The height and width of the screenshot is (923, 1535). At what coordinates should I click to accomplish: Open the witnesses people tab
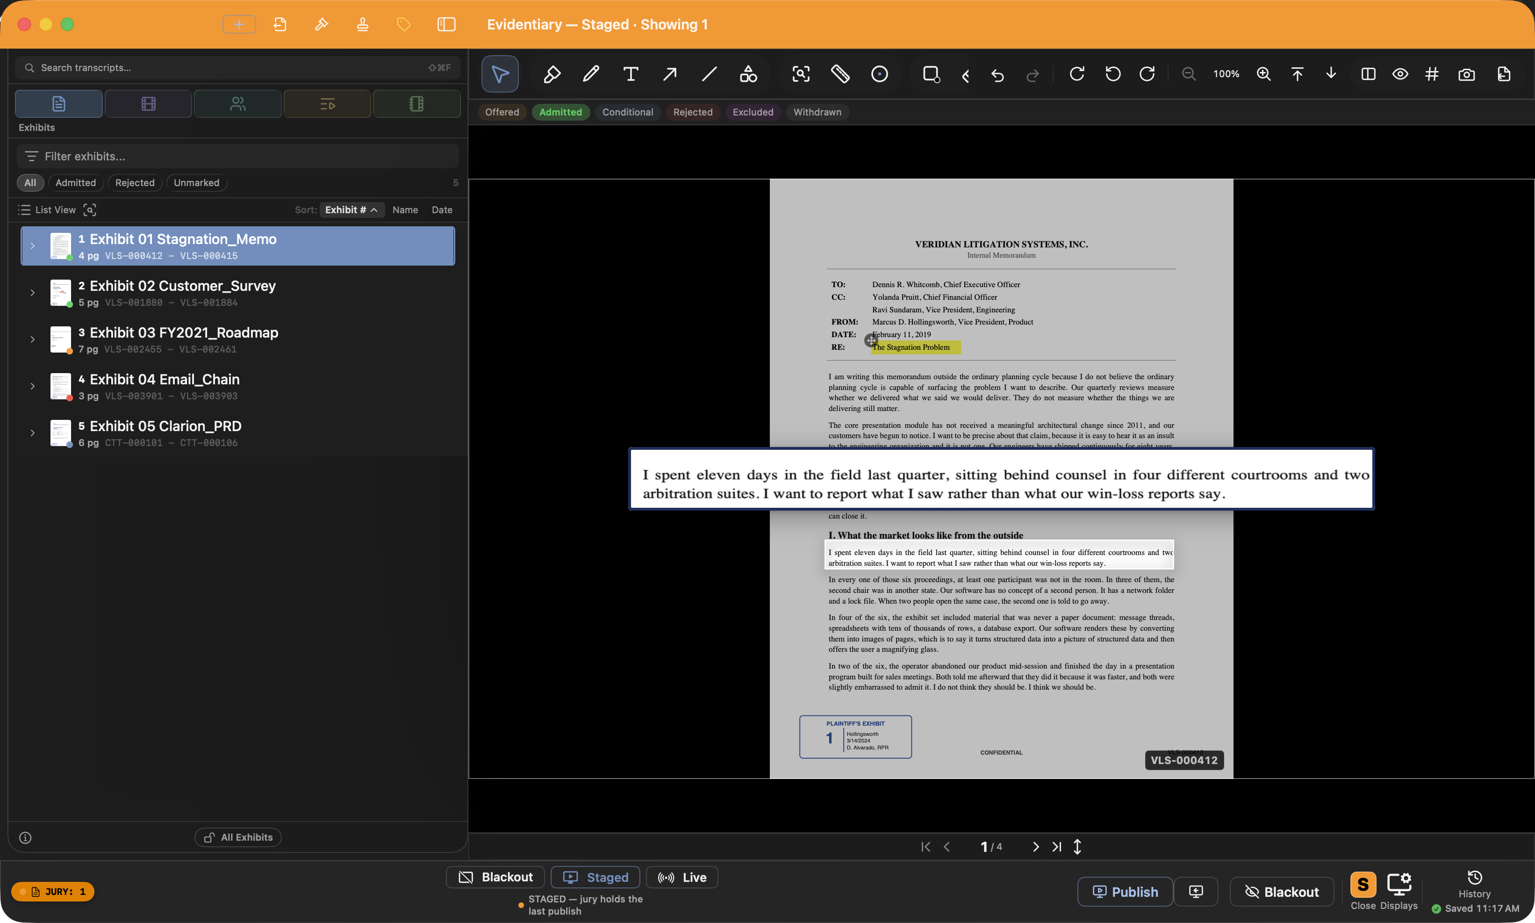tap(237, 104)
